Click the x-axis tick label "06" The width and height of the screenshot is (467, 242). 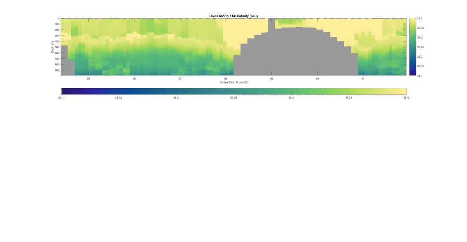click(134, 79)
